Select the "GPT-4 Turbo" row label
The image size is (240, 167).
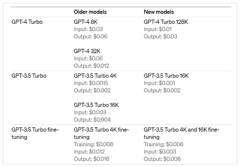[27, 22]
